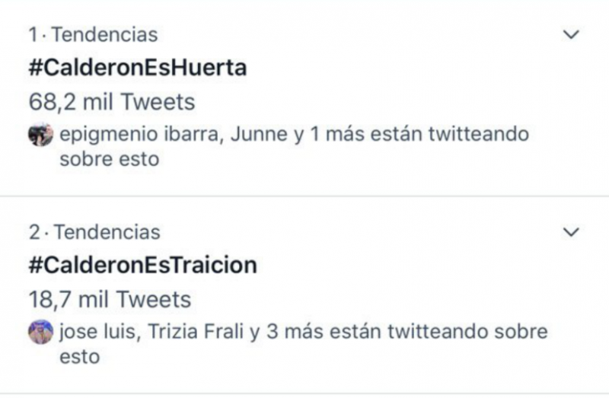Click the "sobre esto" line in first trend

[x=109, y=160]
